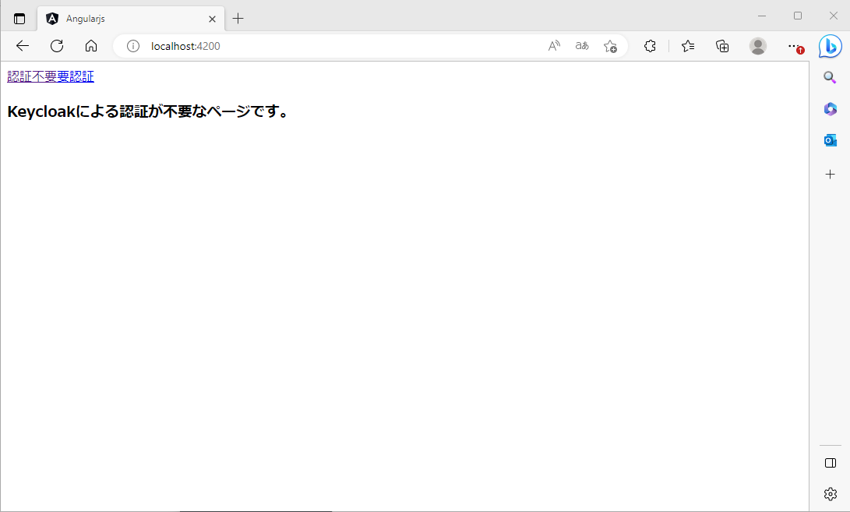Click inside the address bar
This screenshot has width=850, height=512.
(x=312, y=46)
